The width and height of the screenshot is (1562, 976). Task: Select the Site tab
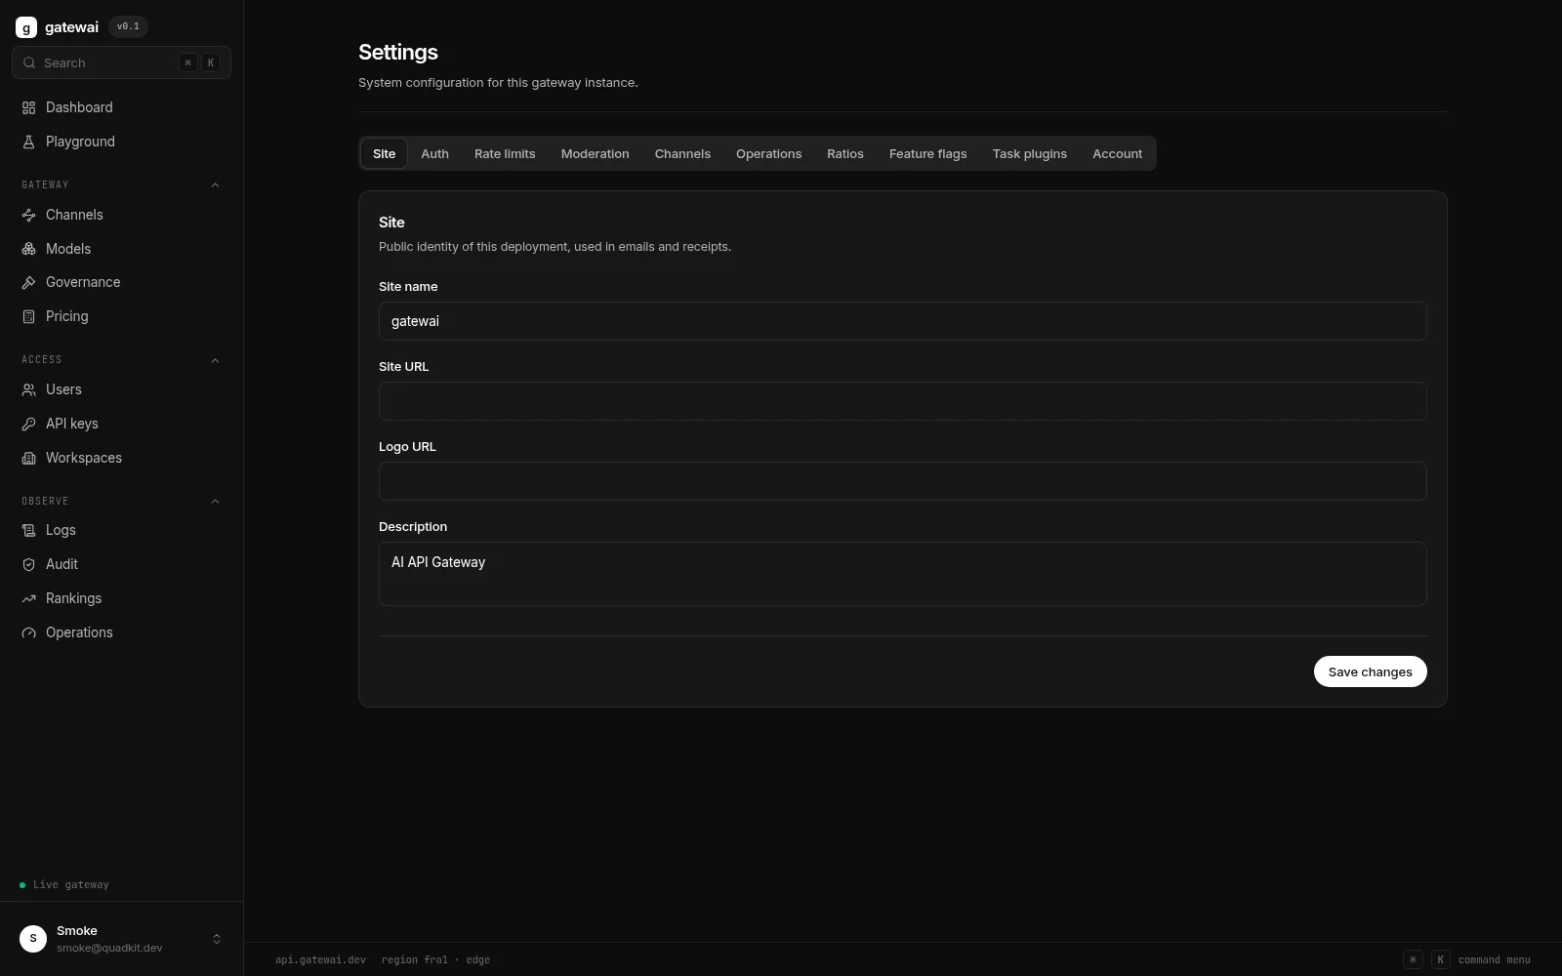(385, 153)
